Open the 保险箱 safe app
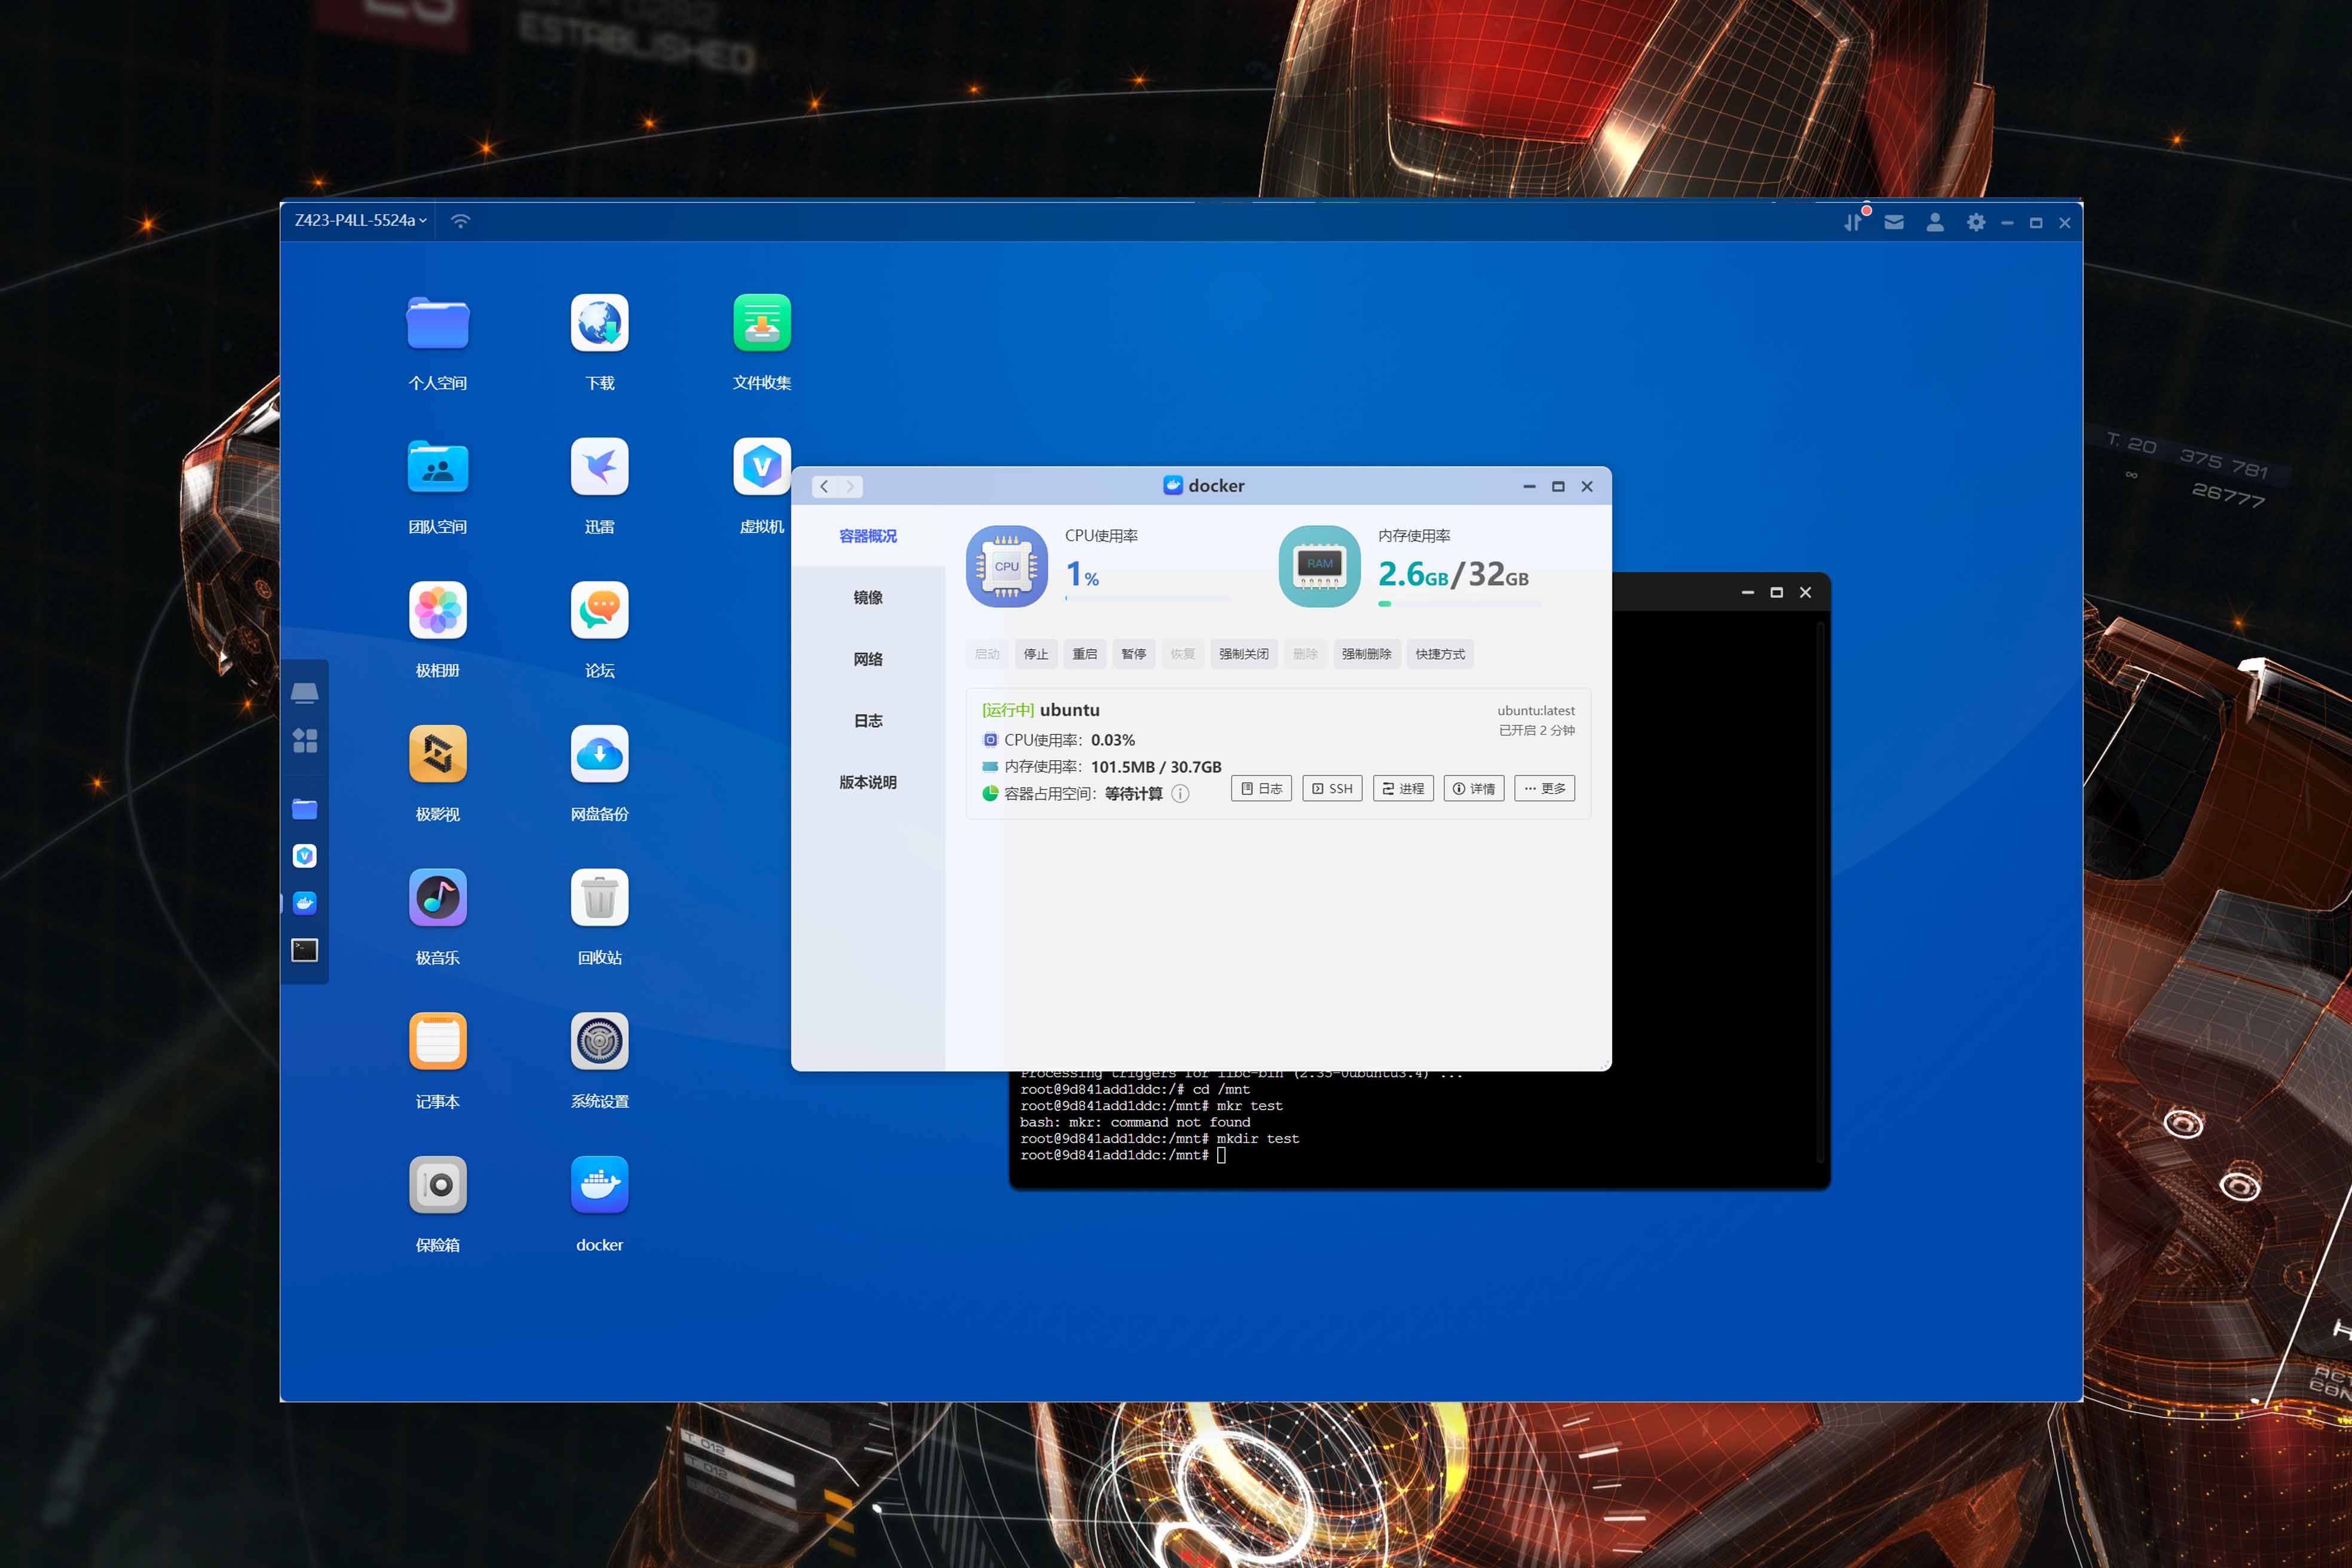The image size is (2352, 1568). (x=437, y=1184)
